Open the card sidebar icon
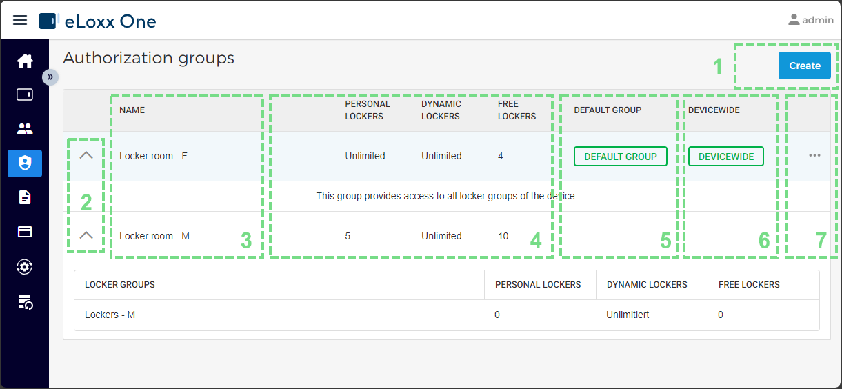Viewport: 842px width, 389px height. click(x=25, y=232)
